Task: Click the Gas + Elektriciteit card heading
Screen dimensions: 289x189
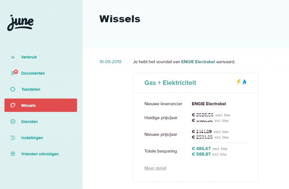Action: pyautogui.click(x=170, y=83)
